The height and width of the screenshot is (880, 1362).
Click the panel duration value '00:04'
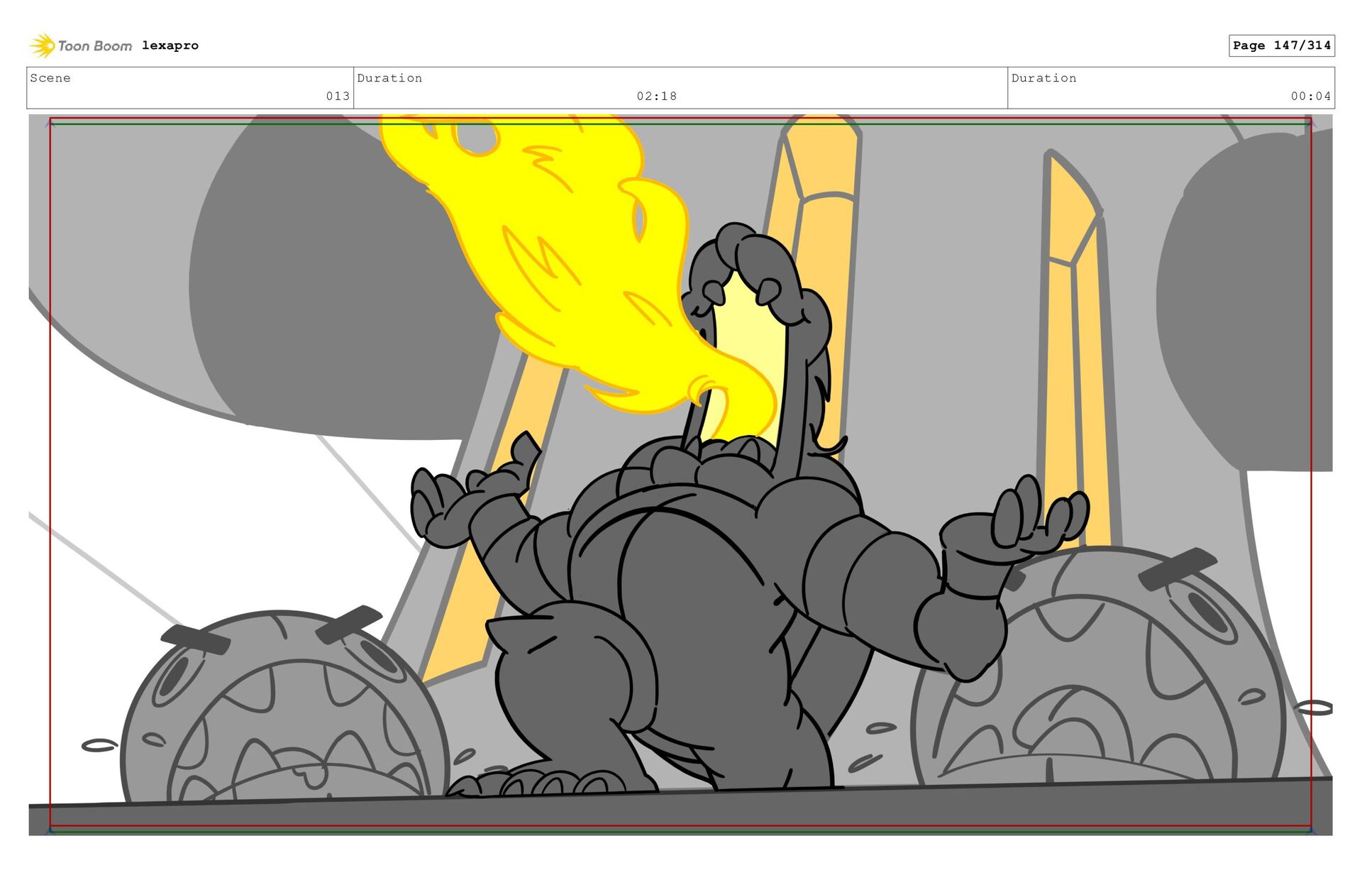pyautogui.click(x=1311, y=96)
